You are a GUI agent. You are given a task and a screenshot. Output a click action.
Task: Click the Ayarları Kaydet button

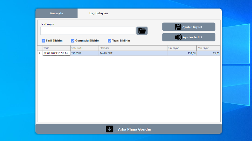point(189,27)
